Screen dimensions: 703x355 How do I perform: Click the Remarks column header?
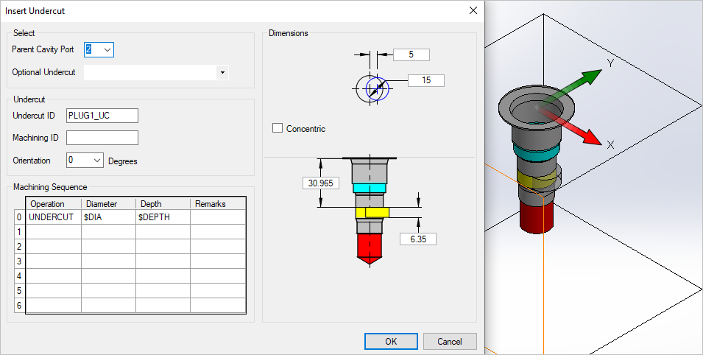click(216, 204)
